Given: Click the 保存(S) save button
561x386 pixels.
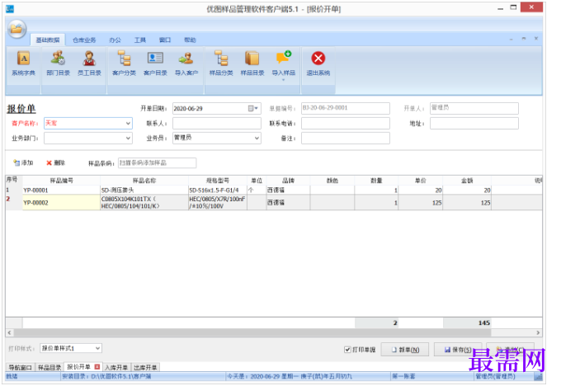Looking at the screenshot, I should (x=458, y=350).
